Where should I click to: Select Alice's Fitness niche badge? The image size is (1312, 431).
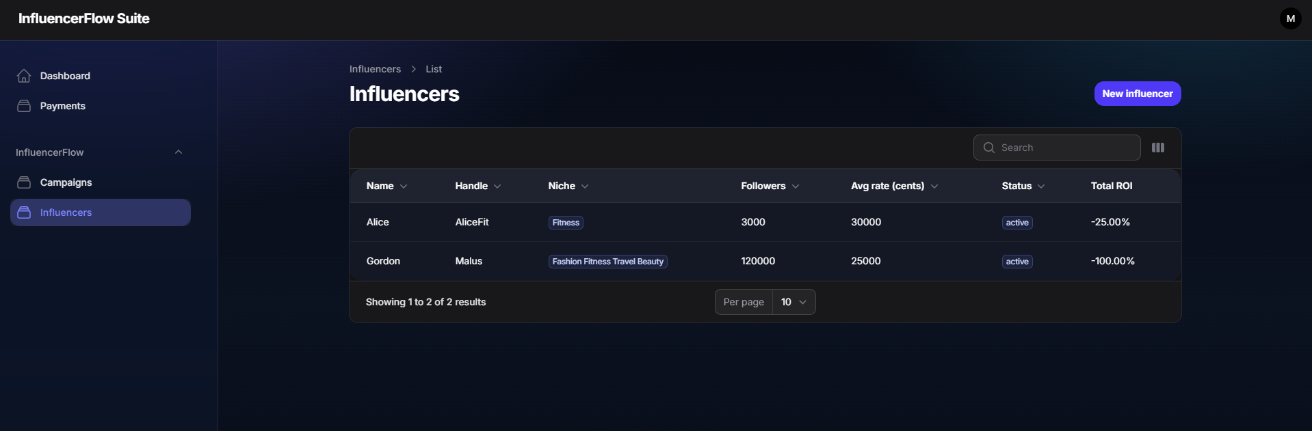point(565,222)
